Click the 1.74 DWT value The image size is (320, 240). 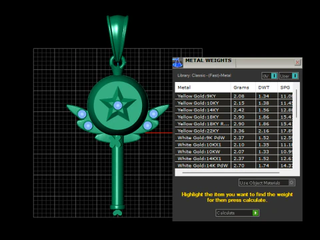tap(263, 165)
